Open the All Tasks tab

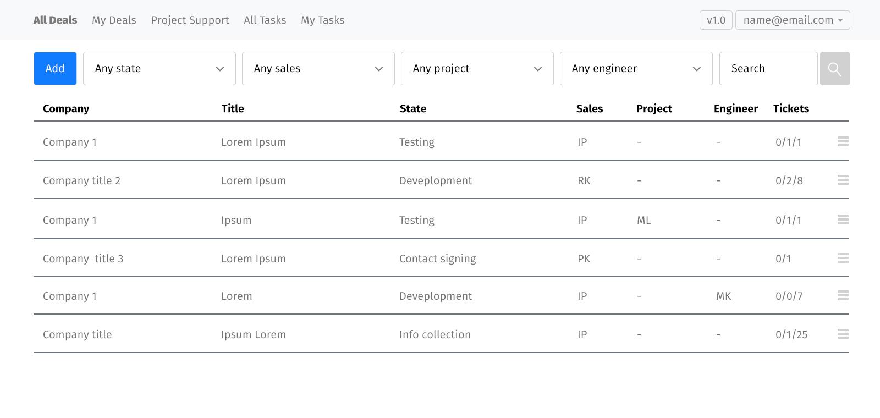[x=265, y=20]
